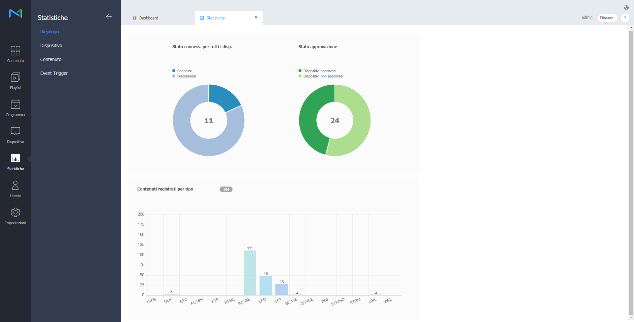Open Impostazioni gear icon
Viewport: 634px width, 322px height.
pyautogui.click(x=16, y=213)
